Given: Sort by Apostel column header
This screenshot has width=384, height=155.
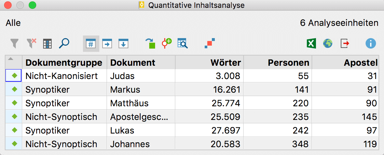Looking at the screenshot, I should click(345, 62).
